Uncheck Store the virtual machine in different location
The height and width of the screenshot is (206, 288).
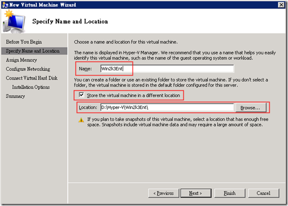point(81,95)
